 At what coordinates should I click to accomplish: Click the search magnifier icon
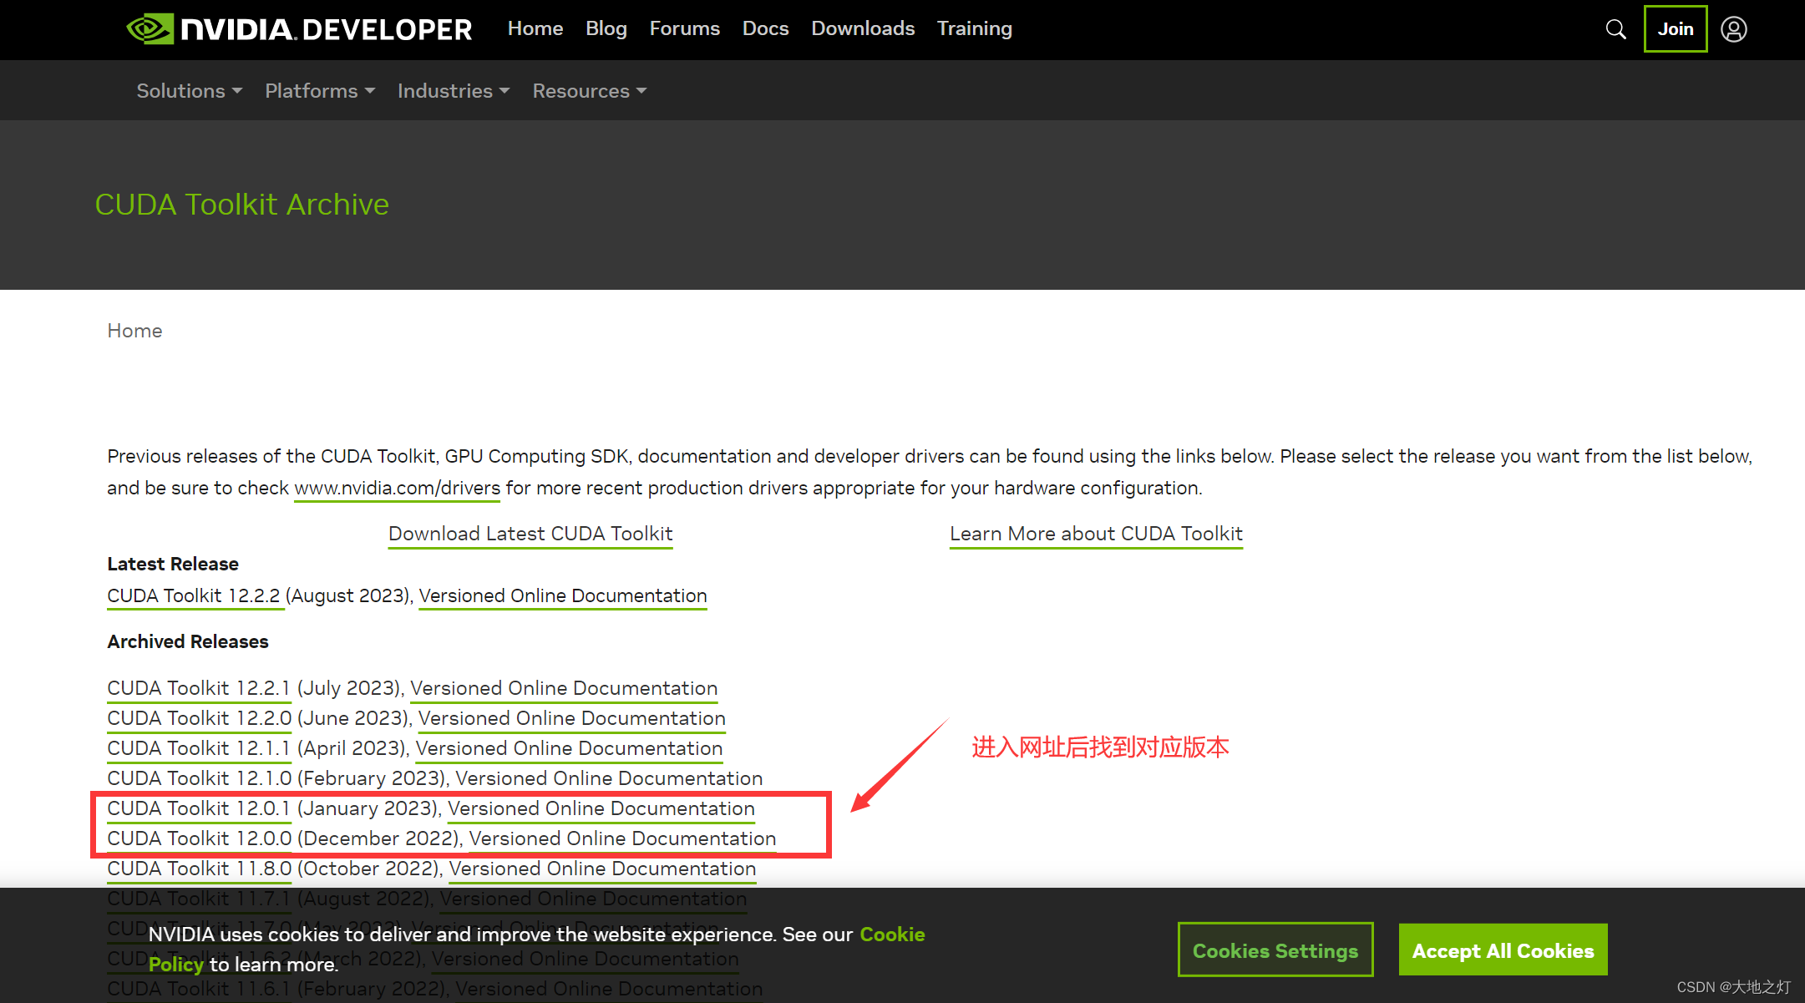[x=1615, y=29]
